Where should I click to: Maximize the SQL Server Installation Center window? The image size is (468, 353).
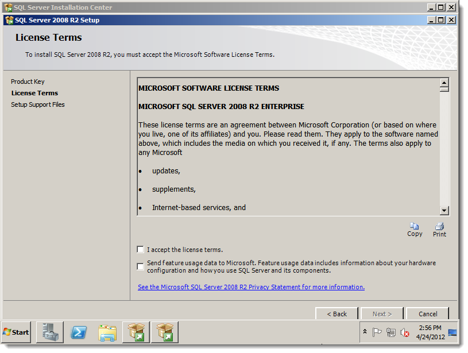441,7
